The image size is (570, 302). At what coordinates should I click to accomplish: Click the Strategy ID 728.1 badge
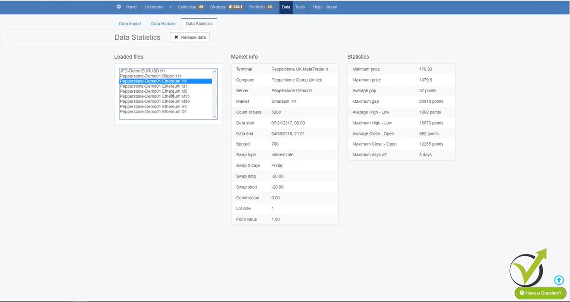pos(235,7)
